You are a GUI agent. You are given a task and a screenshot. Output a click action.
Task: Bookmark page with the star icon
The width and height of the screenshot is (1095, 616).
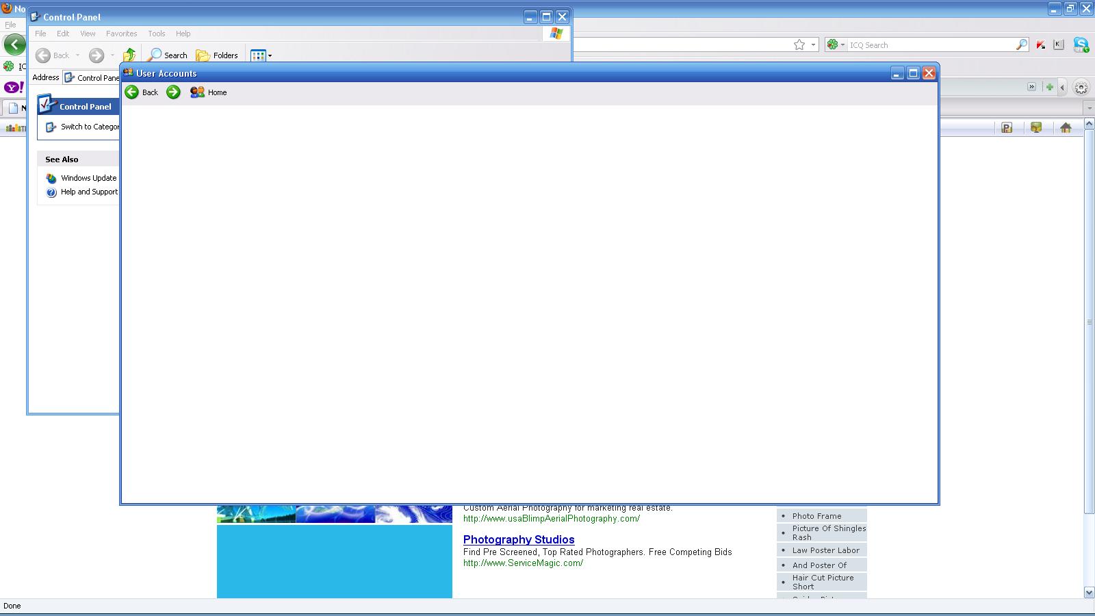point(799,45)
